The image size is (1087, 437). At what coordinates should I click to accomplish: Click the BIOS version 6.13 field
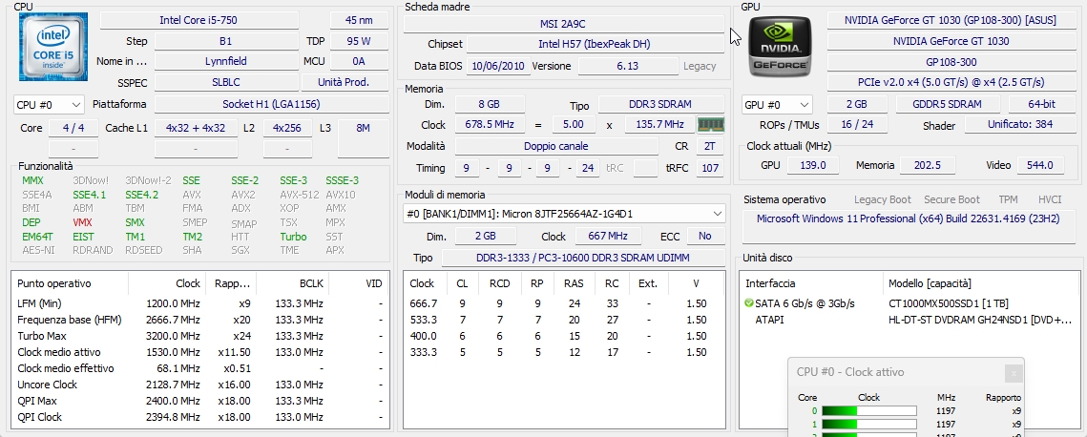[x=629, y=67]
